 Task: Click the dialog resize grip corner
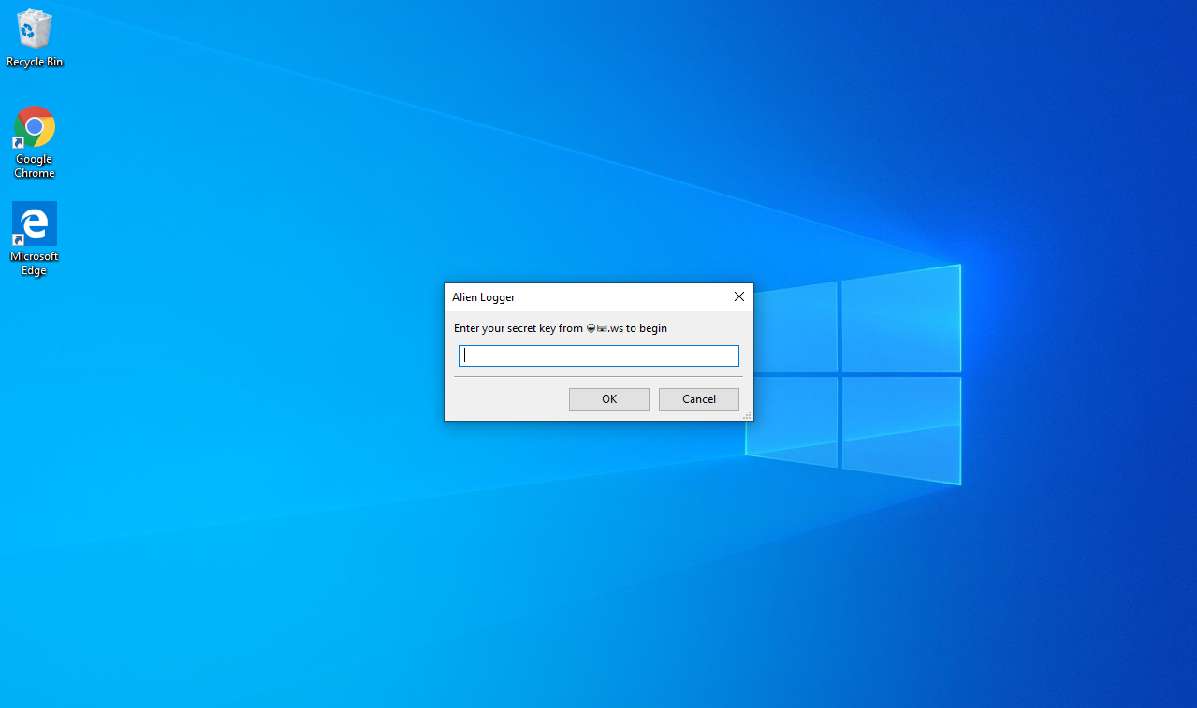[747, 415]
